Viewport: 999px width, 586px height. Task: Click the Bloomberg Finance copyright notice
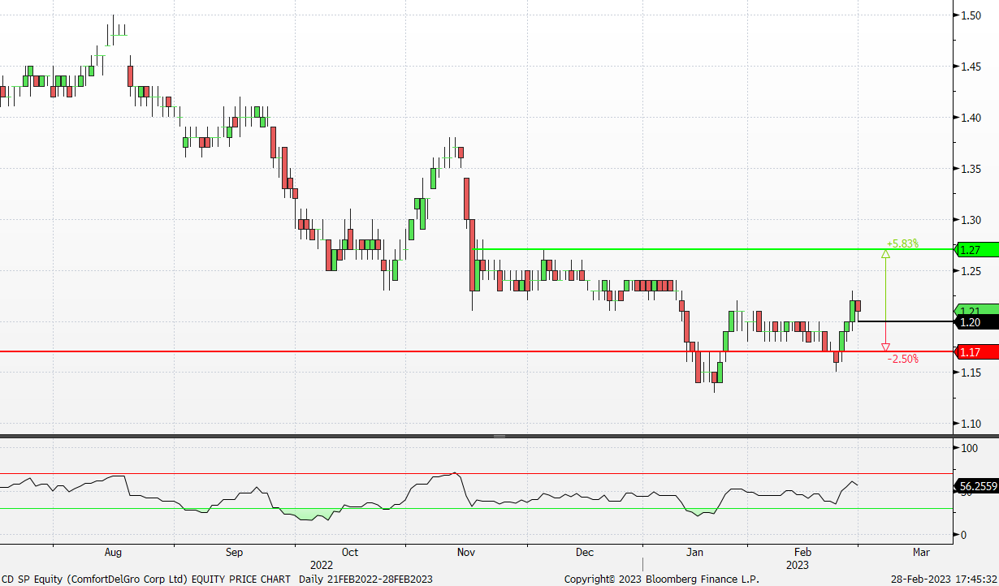662,579
